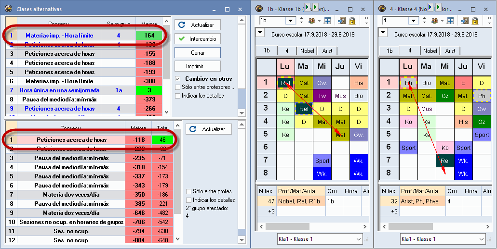Select the Arist tab in window 1b
The height and width of the screenshot is (249, 497).
[x=327, y=51]
